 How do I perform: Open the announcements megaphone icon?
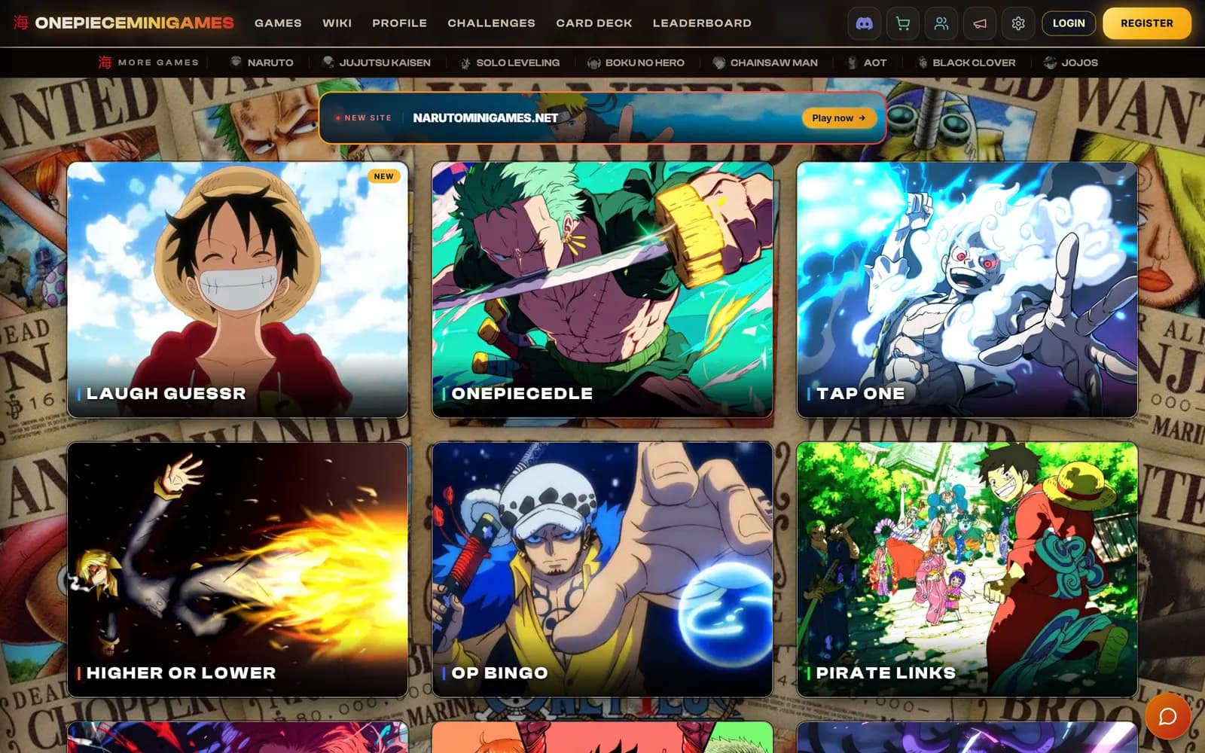(980, 23)
